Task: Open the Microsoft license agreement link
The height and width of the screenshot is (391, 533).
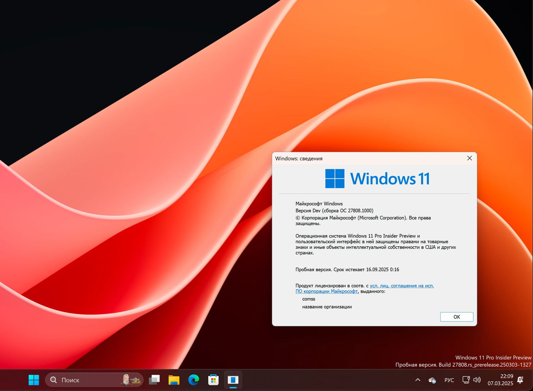Action: (x=402, y=285)
